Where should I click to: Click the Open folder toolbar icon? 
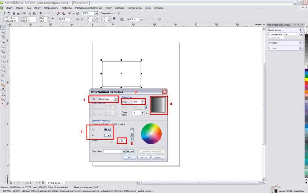pyautogui.click(x=9, y=13)
